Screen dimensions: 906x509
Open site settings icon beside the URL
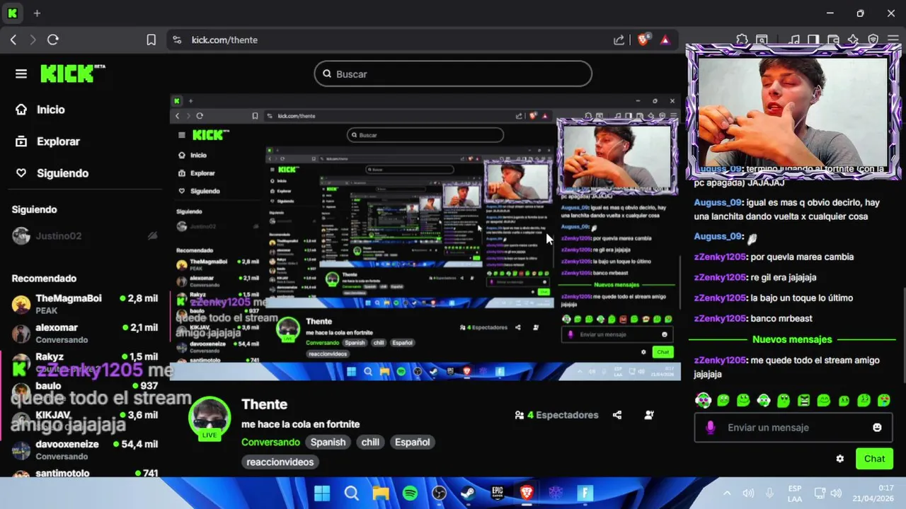[177, 40]
